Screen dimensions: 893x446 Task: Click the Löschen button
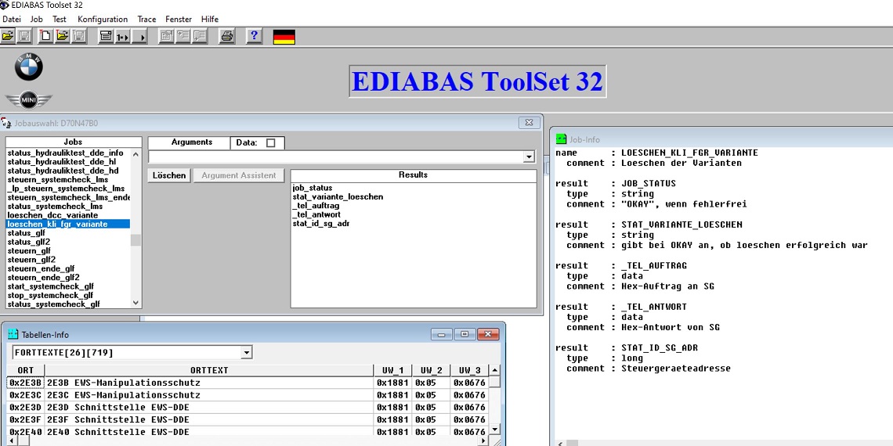click(169, 175)
